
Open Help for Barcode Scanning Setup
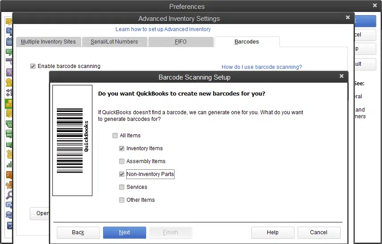pos(273,232)
